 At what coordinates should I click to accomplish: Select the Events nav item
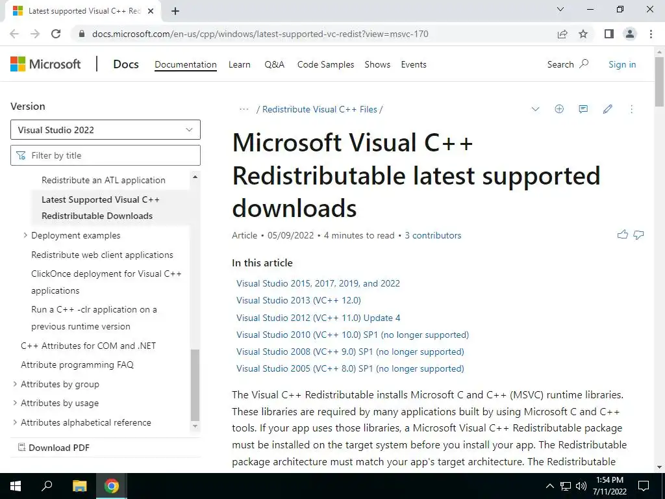click(414, 64)
